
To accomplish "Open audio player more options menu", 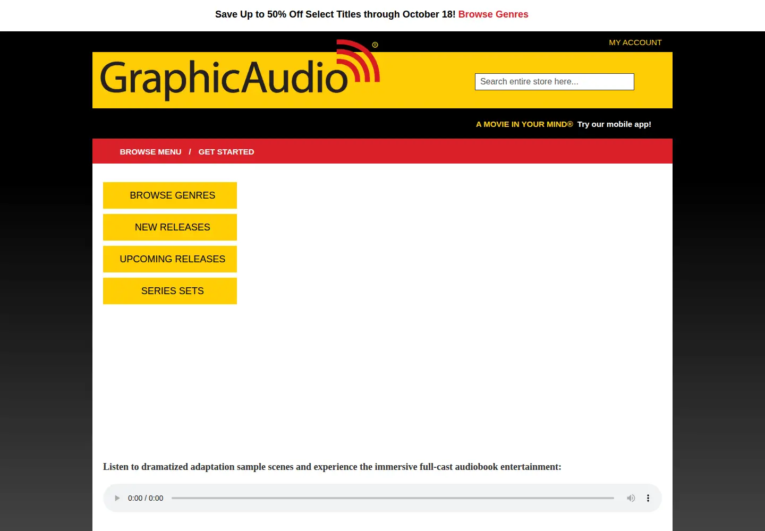I will (648, 498).
